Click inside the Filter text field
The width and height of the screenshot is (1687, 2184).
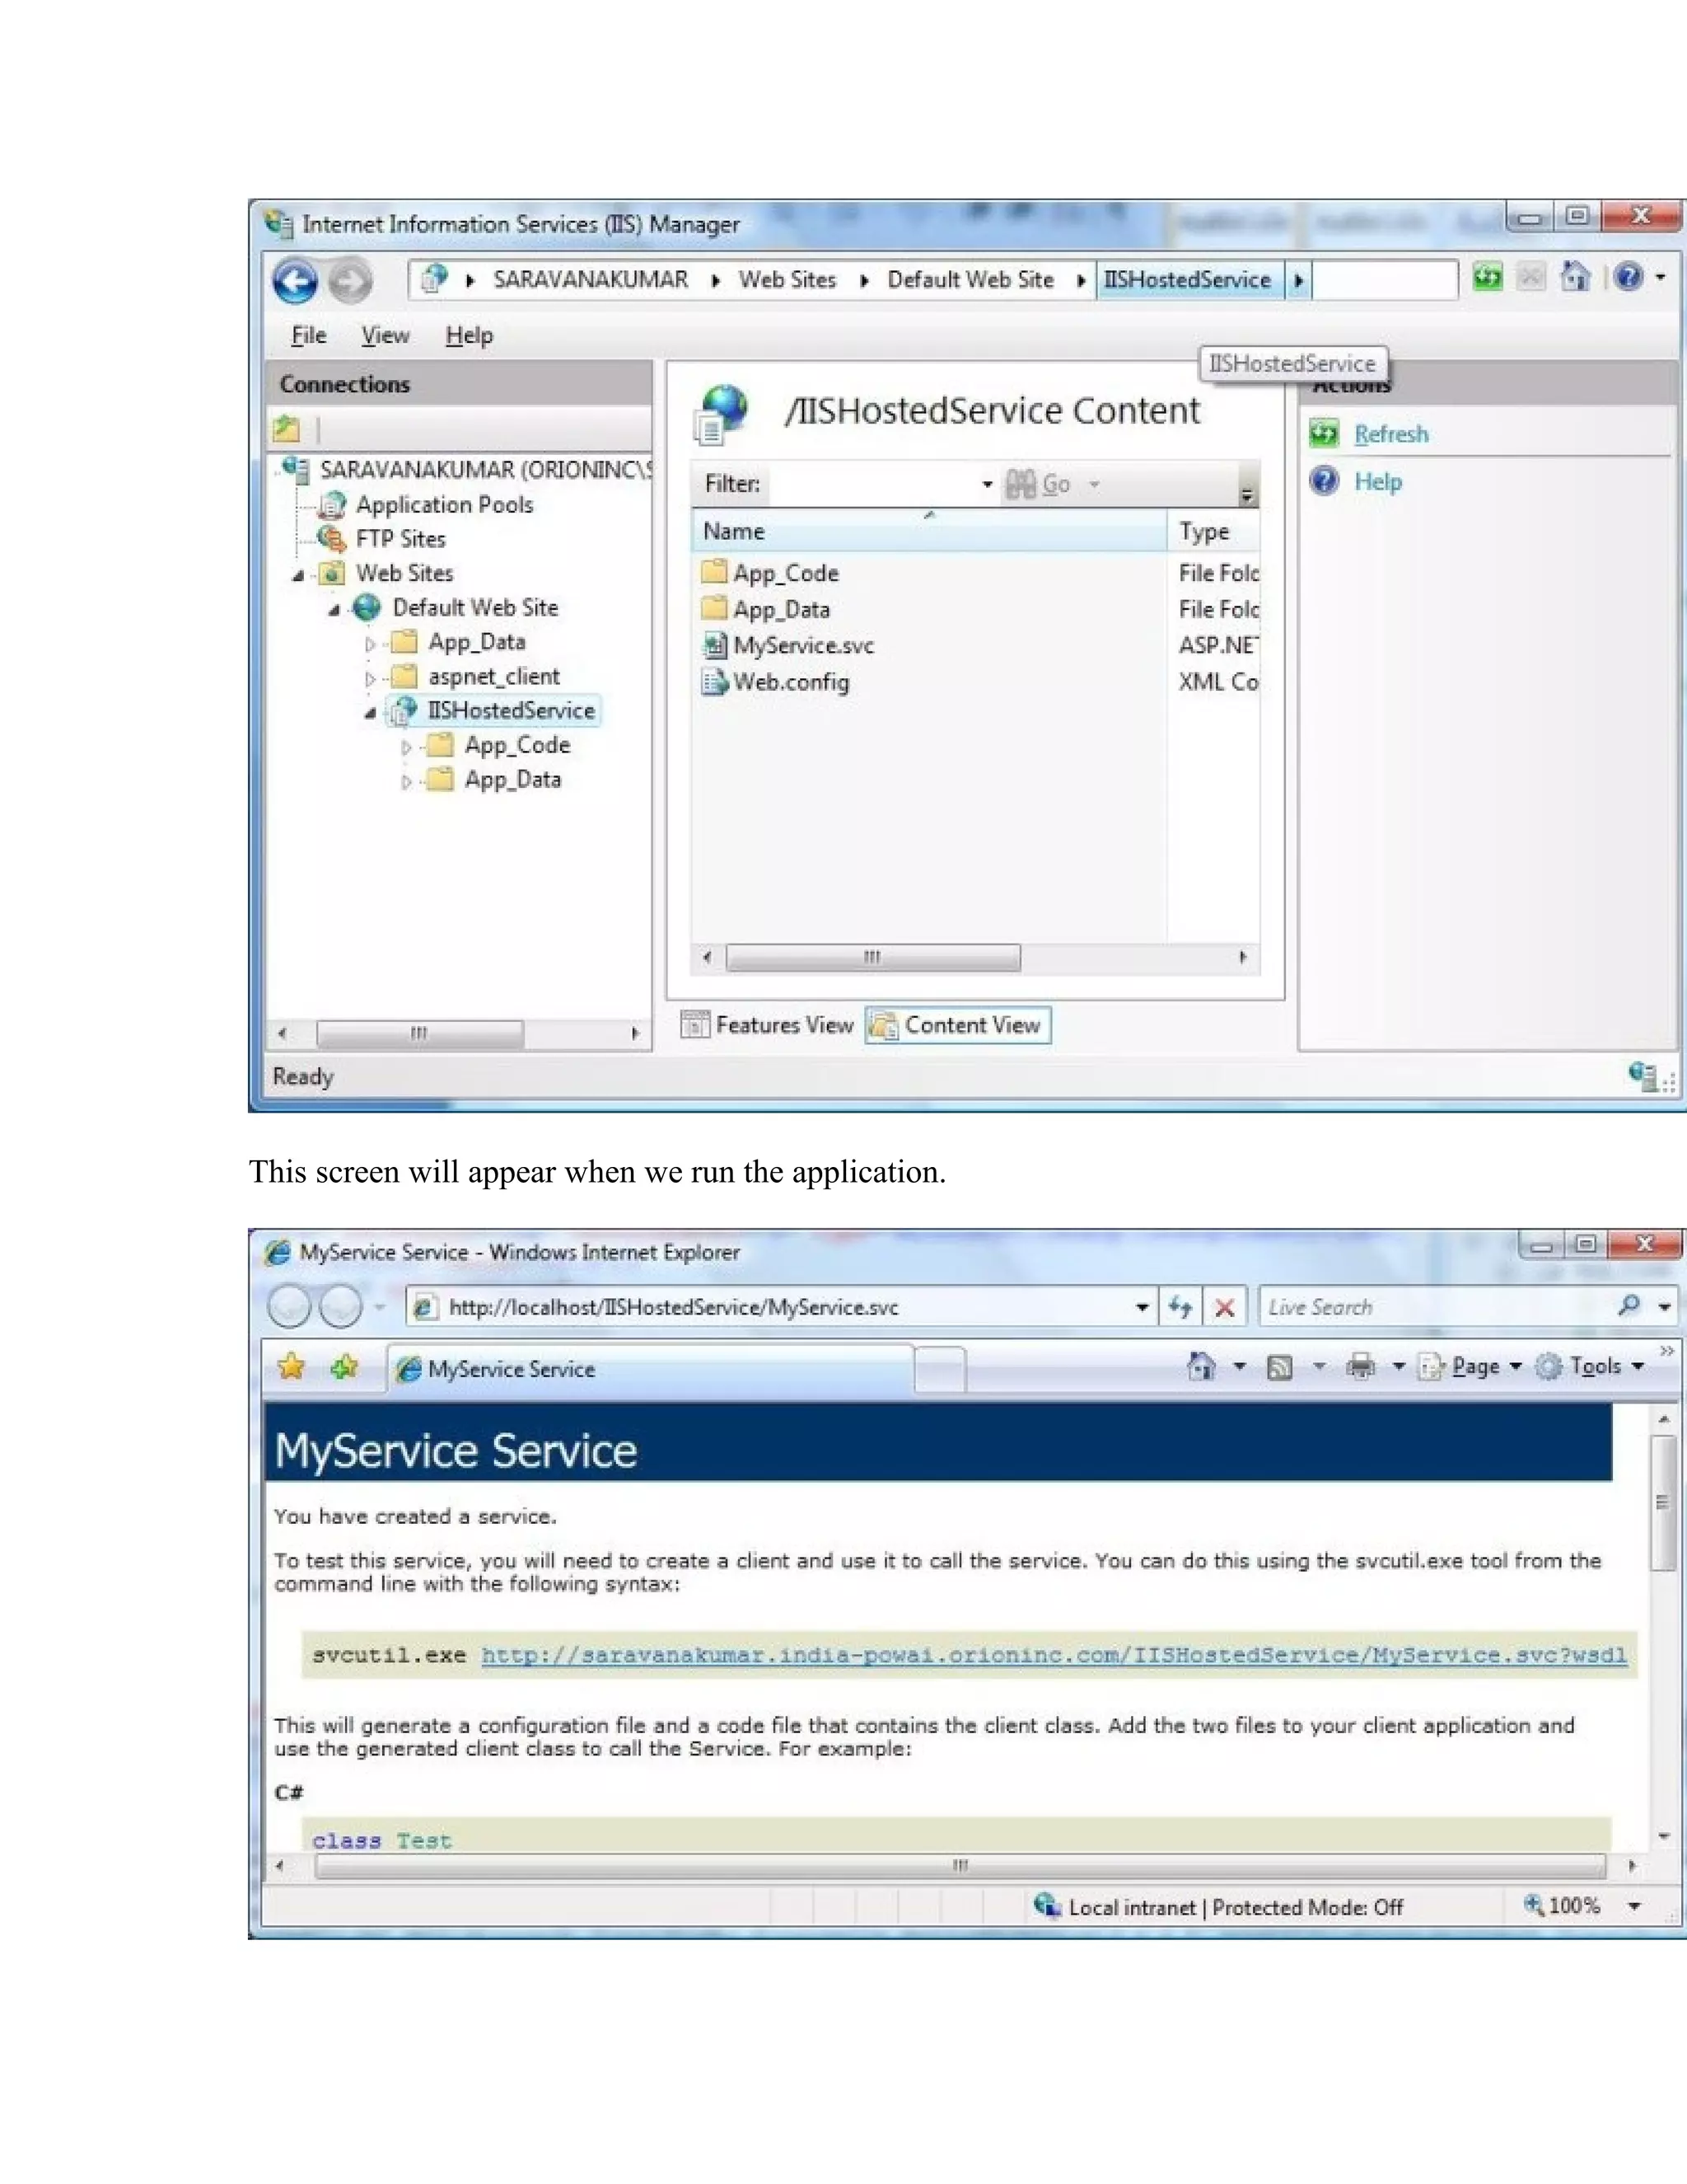(x=872, y=484)
